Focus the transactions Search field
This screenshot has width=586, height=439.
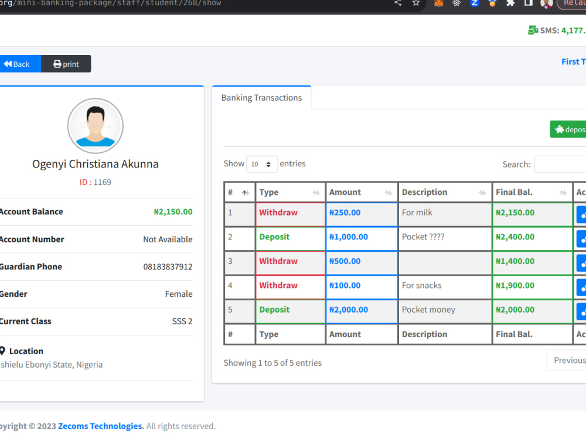(x=560, y=164)
